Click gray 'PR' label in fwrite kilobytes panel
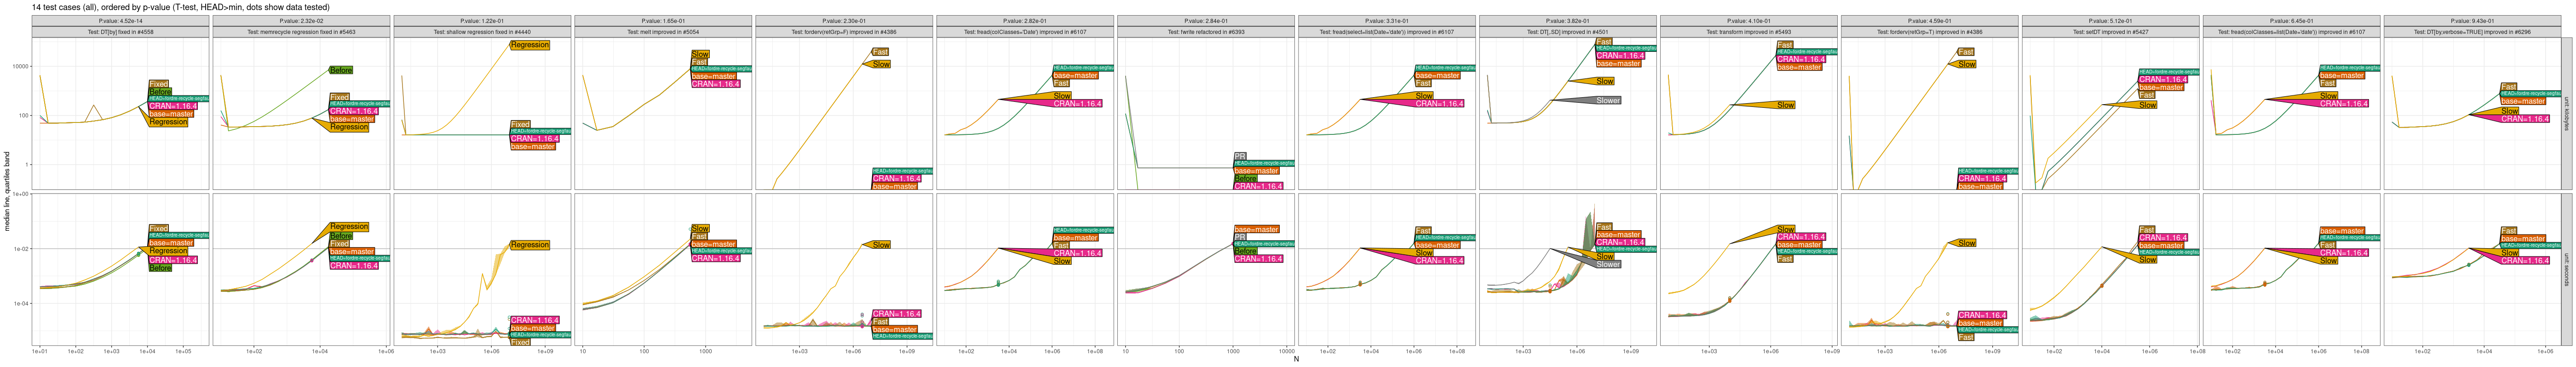This screenshot has height=367, width=2576. [1240, 156]
